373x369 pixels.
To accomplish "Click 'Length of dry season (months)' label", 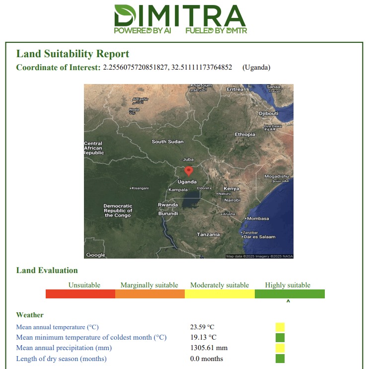I will point(62,359).
